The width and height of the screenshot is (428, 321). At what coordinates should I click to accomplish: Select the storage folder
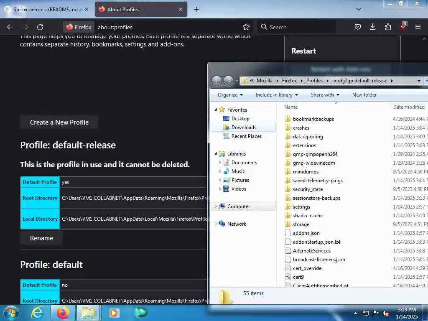coord(301,224)
